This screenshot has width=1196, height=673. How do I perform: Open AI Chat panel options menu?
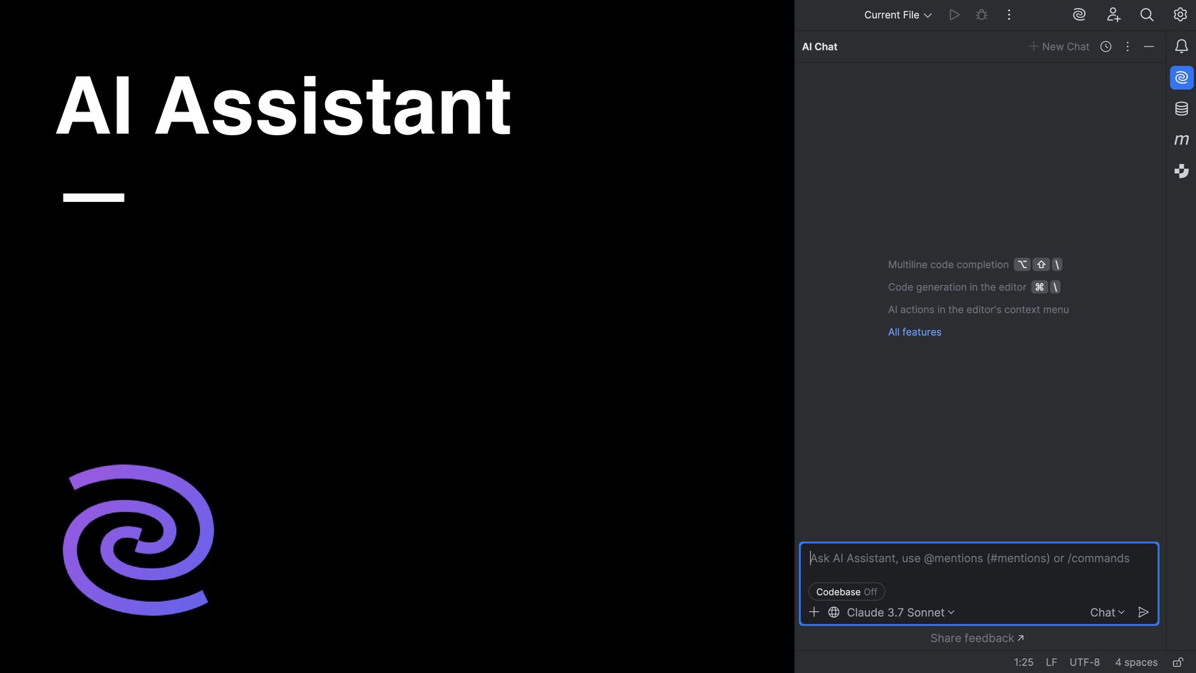1127,47
